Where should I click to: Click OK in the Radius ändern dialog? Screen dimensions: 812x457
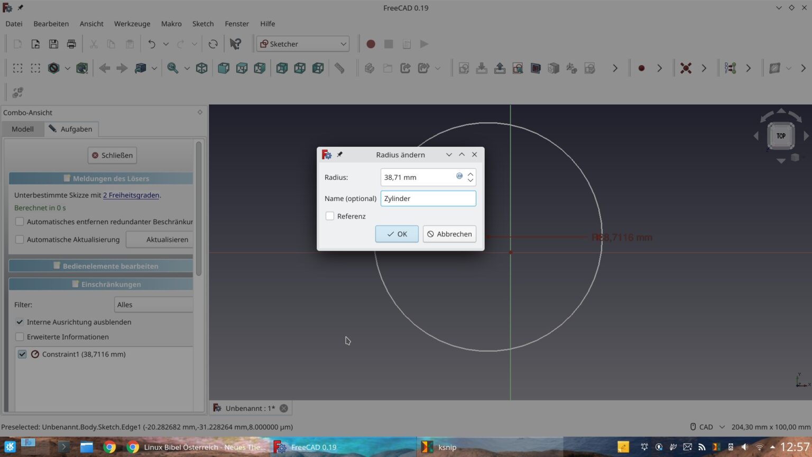pos(396,234)
